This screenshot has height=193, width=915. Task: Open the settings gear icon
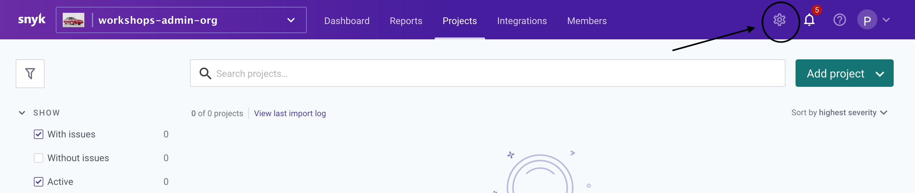[779, 20]
